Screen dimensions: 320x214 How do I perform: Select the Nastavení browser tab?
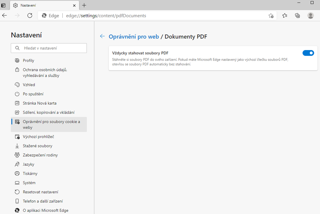(44, 5)
